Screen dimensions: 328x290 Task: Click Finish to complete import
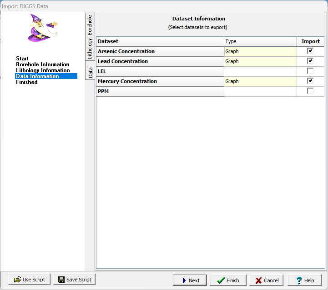point(228,280)
